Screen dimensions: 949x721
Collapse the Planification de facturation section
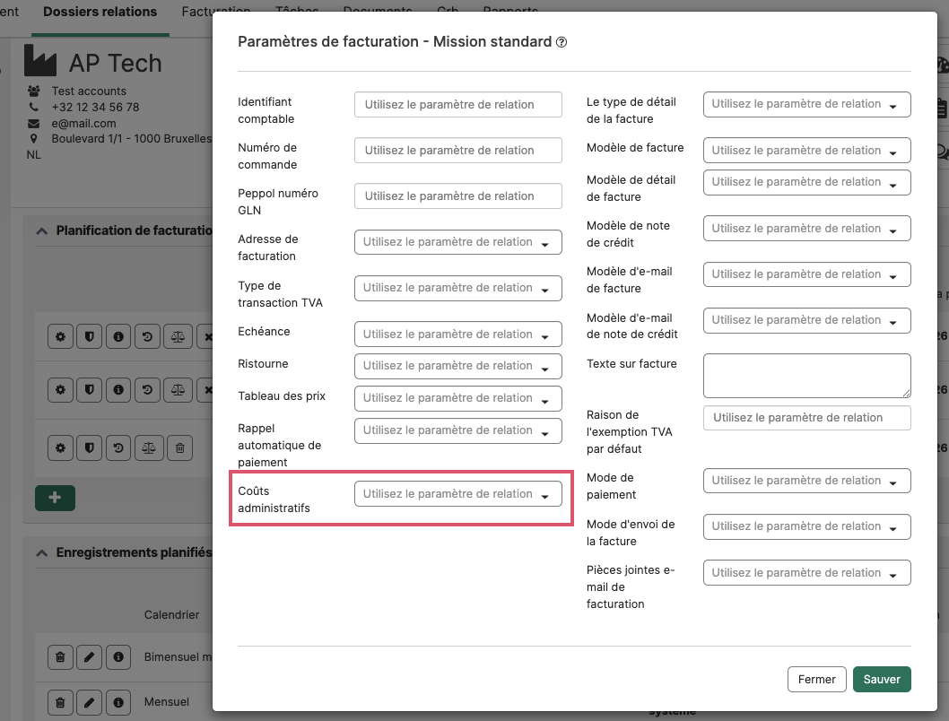click(x=42, y=231)
